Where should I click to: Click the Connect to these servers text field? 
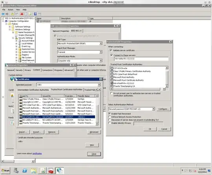pyautogui.click(x=141, y=58)
